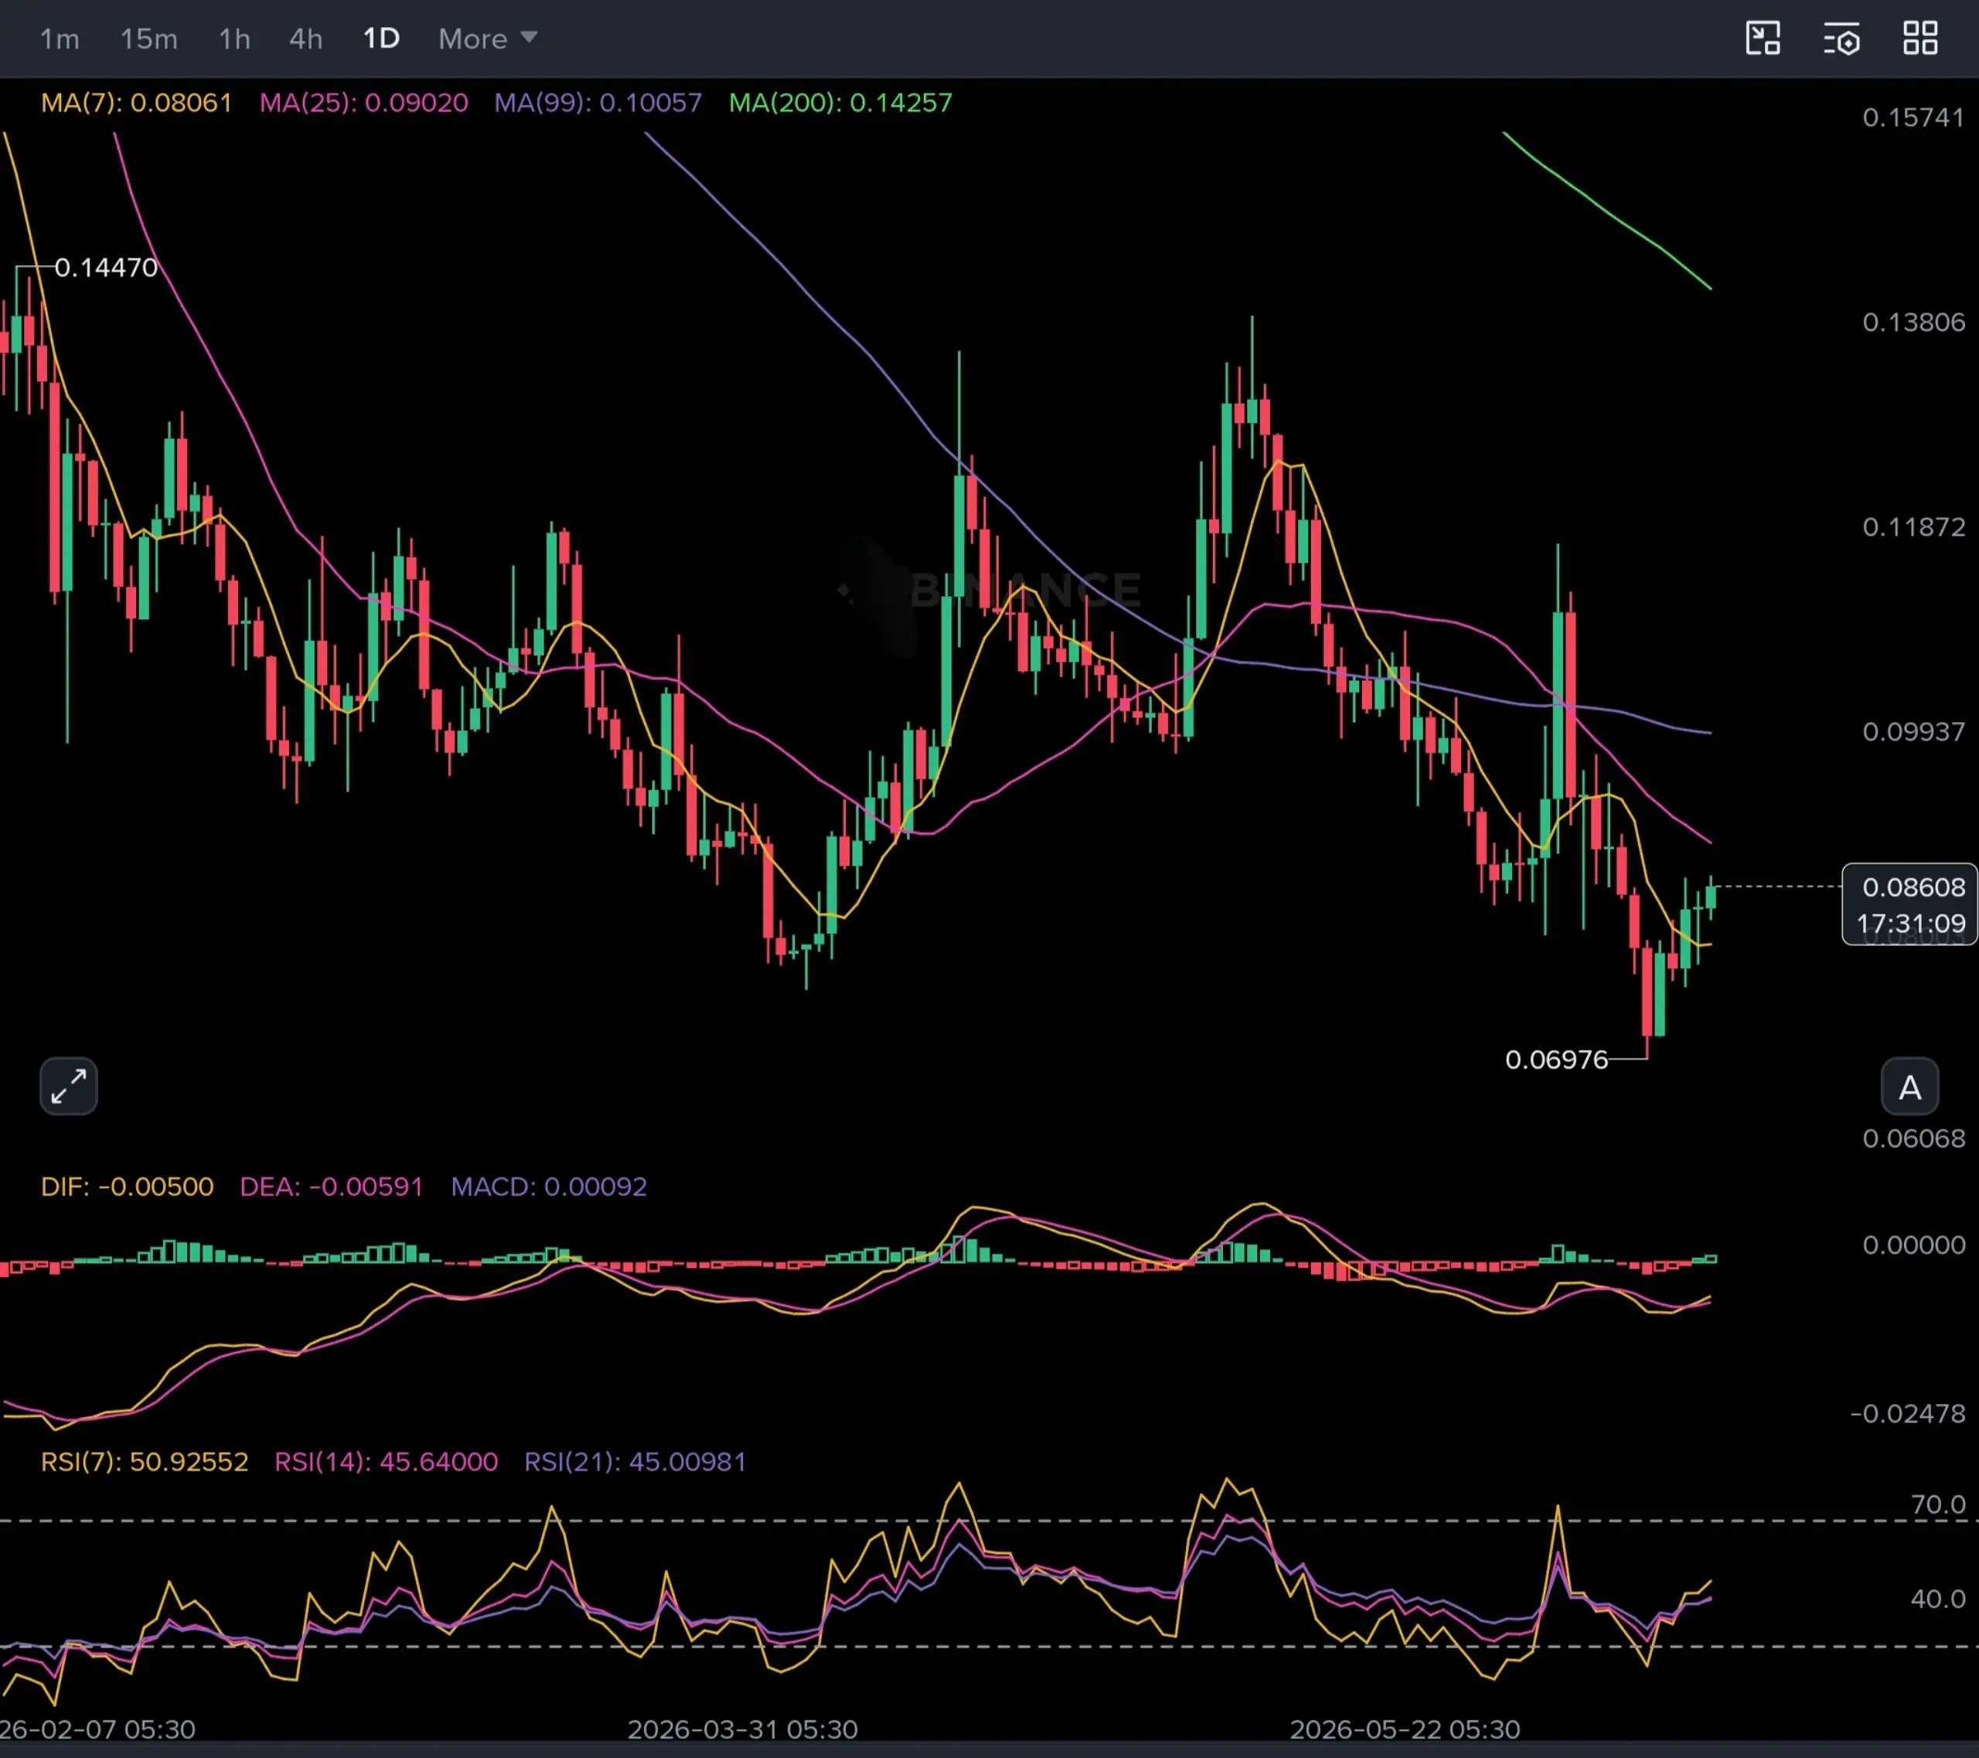Click the RSI(14) value label
The image size is (1979, 1758).
coord(387,1462)
